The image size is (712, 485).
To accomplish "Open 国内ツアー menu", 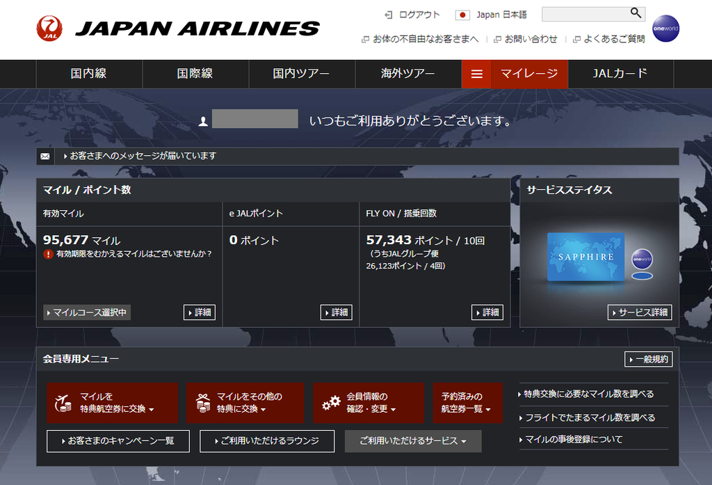I will tap(302, 74).
